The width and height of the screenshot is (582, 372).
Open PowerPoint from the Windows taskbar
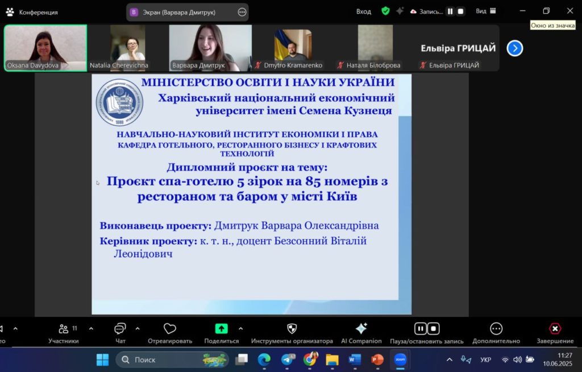coord(377,359)
